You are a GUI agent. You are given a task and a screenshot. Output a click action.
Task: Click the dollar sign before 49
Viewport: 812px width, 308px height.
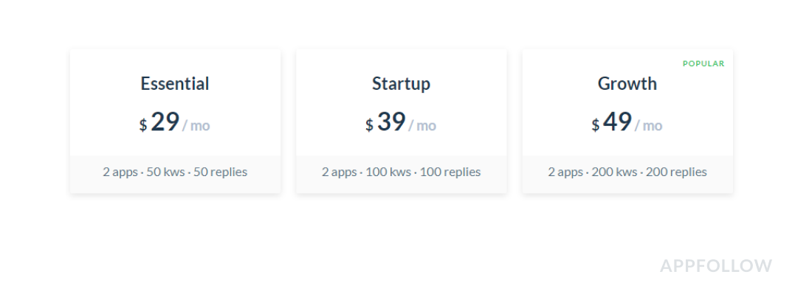pyautogui.click(x=595, y=126)
